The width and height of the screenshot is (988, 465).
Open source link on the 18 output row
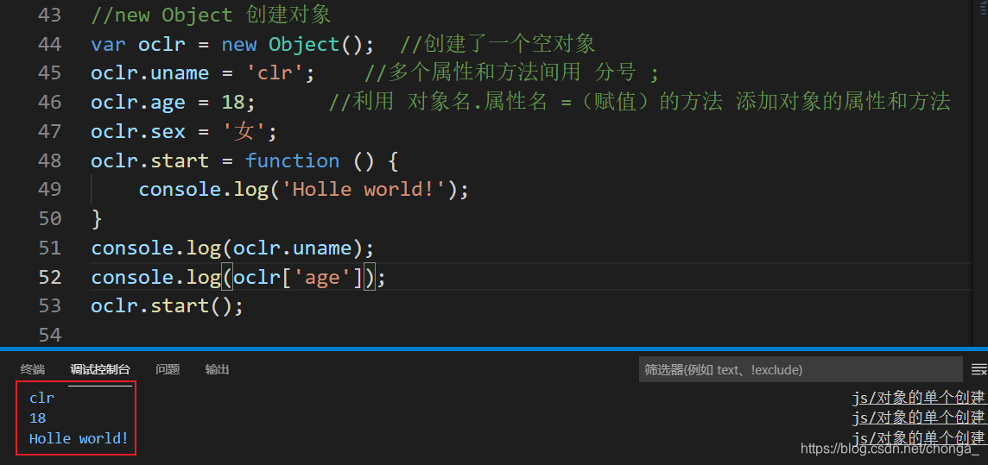click(x=918, y=418)
